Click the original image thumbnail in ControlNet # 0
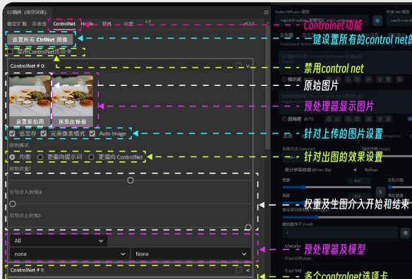 pyautogui.click(x=30, y=96)
